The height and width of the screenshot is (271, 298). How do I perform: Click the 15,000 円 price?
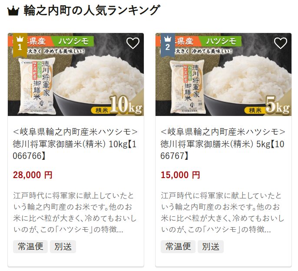180,175
